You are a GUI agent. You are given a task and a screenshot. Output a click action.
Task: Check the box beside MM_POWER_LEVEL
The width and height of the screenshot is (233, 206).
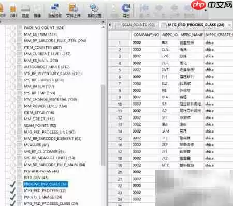[12, 106]
